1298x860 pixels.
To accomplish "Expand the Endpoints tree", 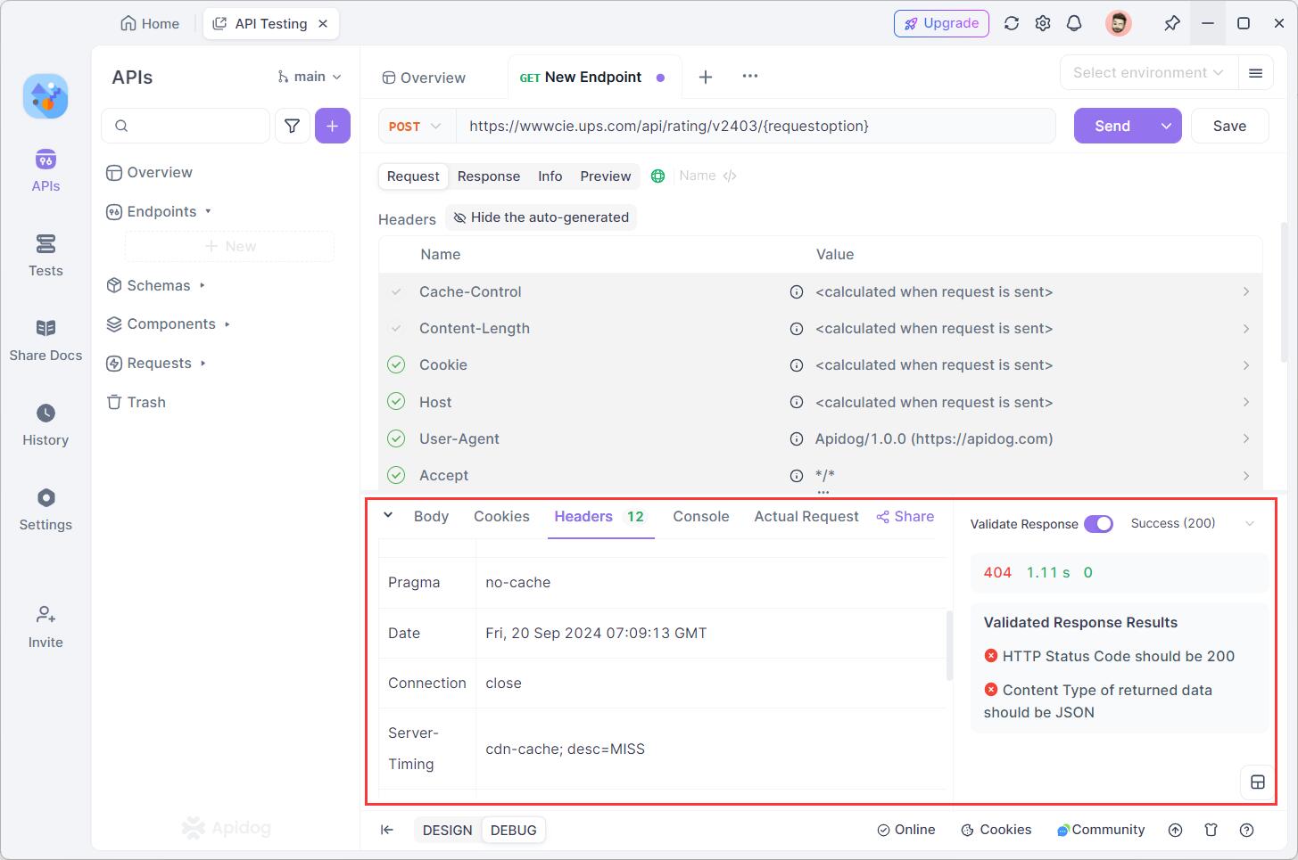I will tap(208, 211).
